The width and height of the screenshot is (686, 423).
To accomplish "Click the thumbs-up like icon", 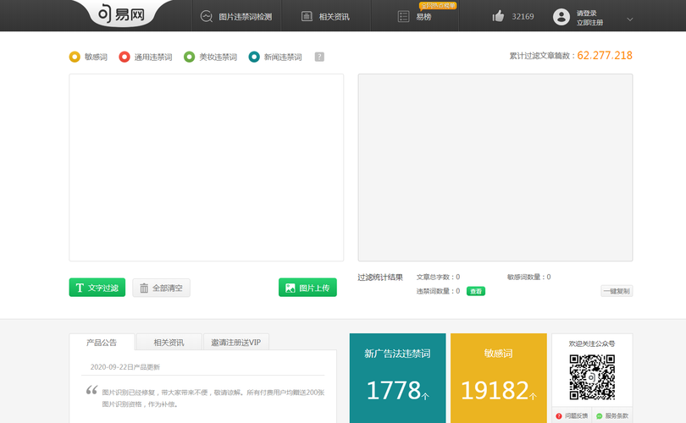I will (498, 16).
